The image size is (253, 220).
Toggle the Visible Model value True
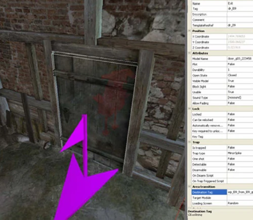240,81
